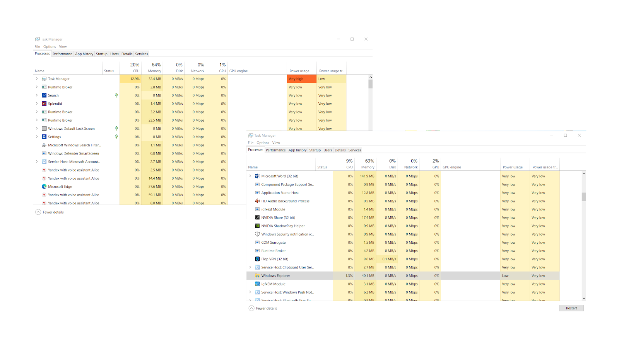Open the View menu in the front window

coord(276,143)
